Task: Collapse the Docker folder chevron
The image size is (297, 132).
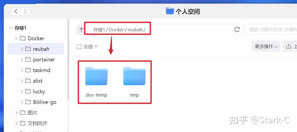Action: (16, 39)
